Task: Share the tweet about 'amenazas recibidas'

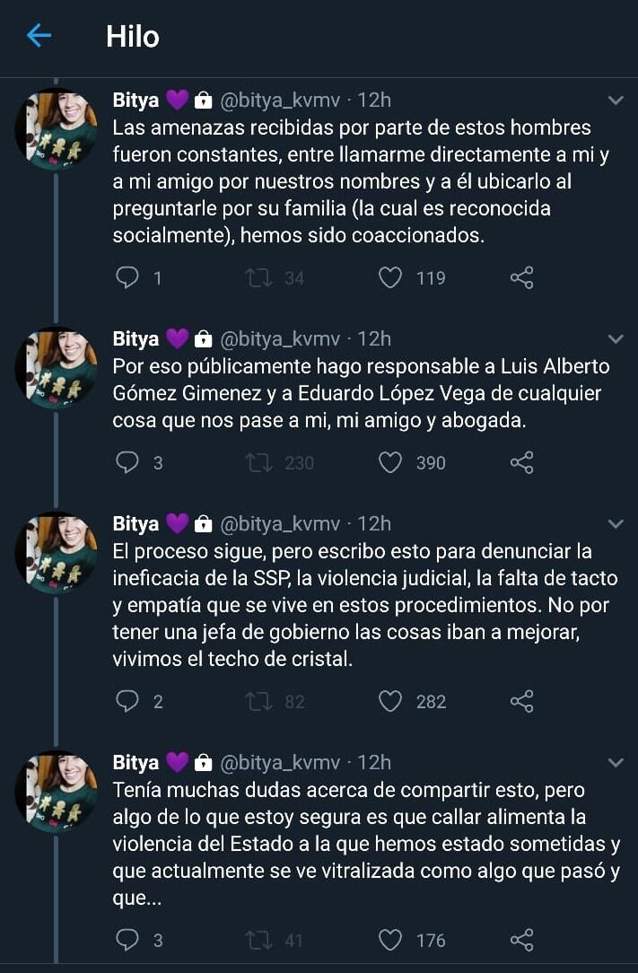Action: tap(521, 278)
